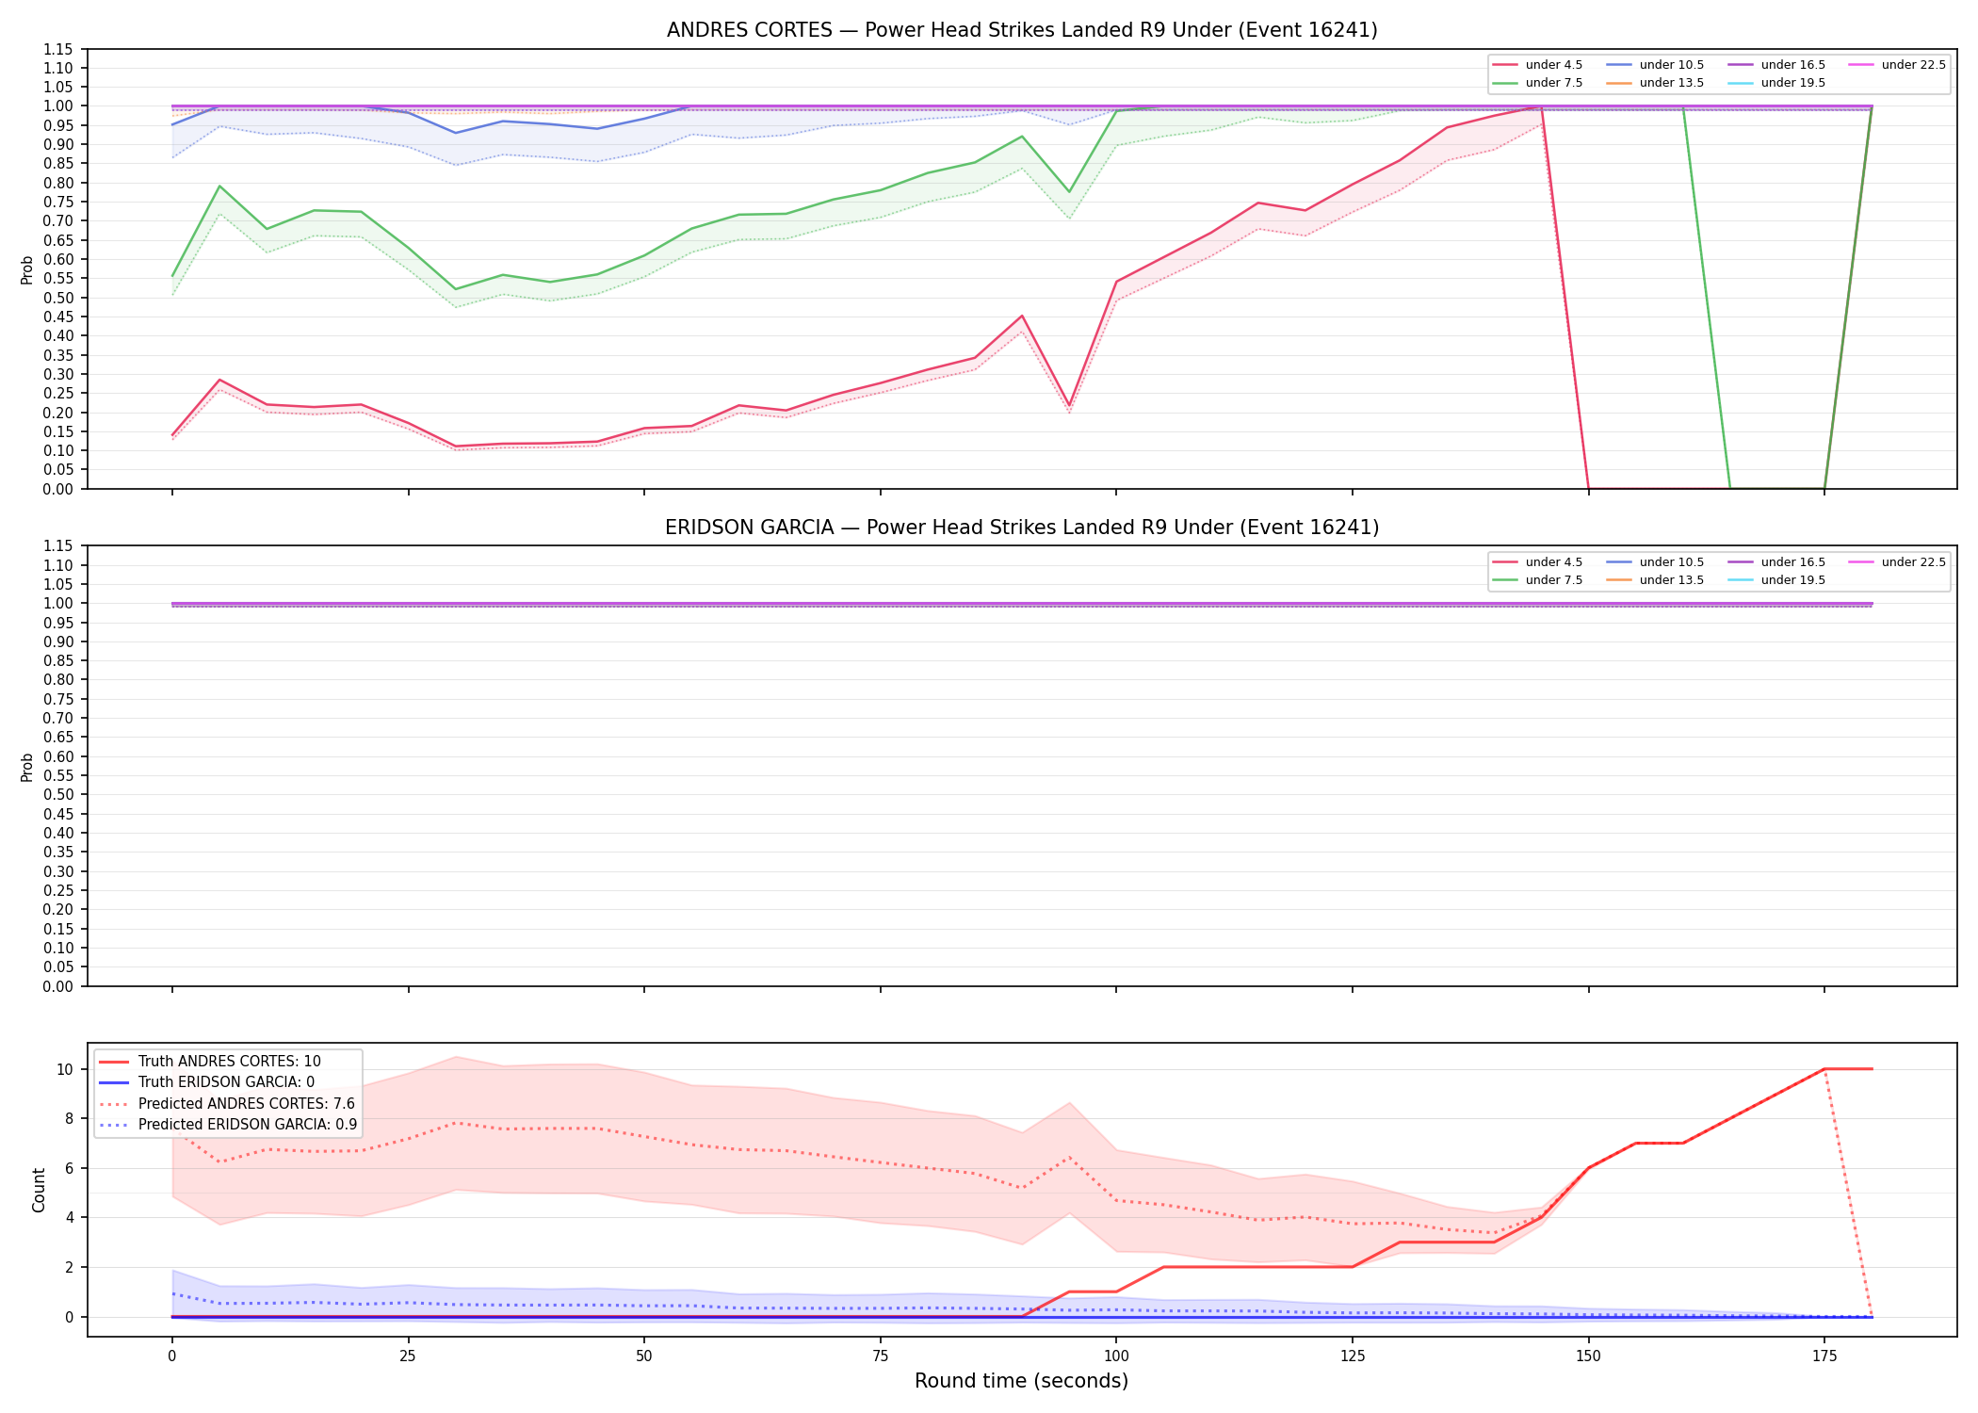Click the 0.50 tick on top chart axis
This screenshot has height=1413, width=1978.
(x=58, y=298)
